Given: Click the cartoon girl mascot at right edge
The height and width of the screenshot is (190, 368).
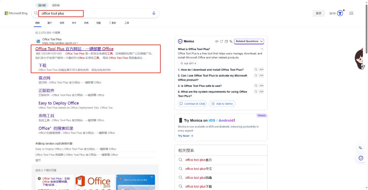Looking at the screenshot, I should (x=360, y=59).
